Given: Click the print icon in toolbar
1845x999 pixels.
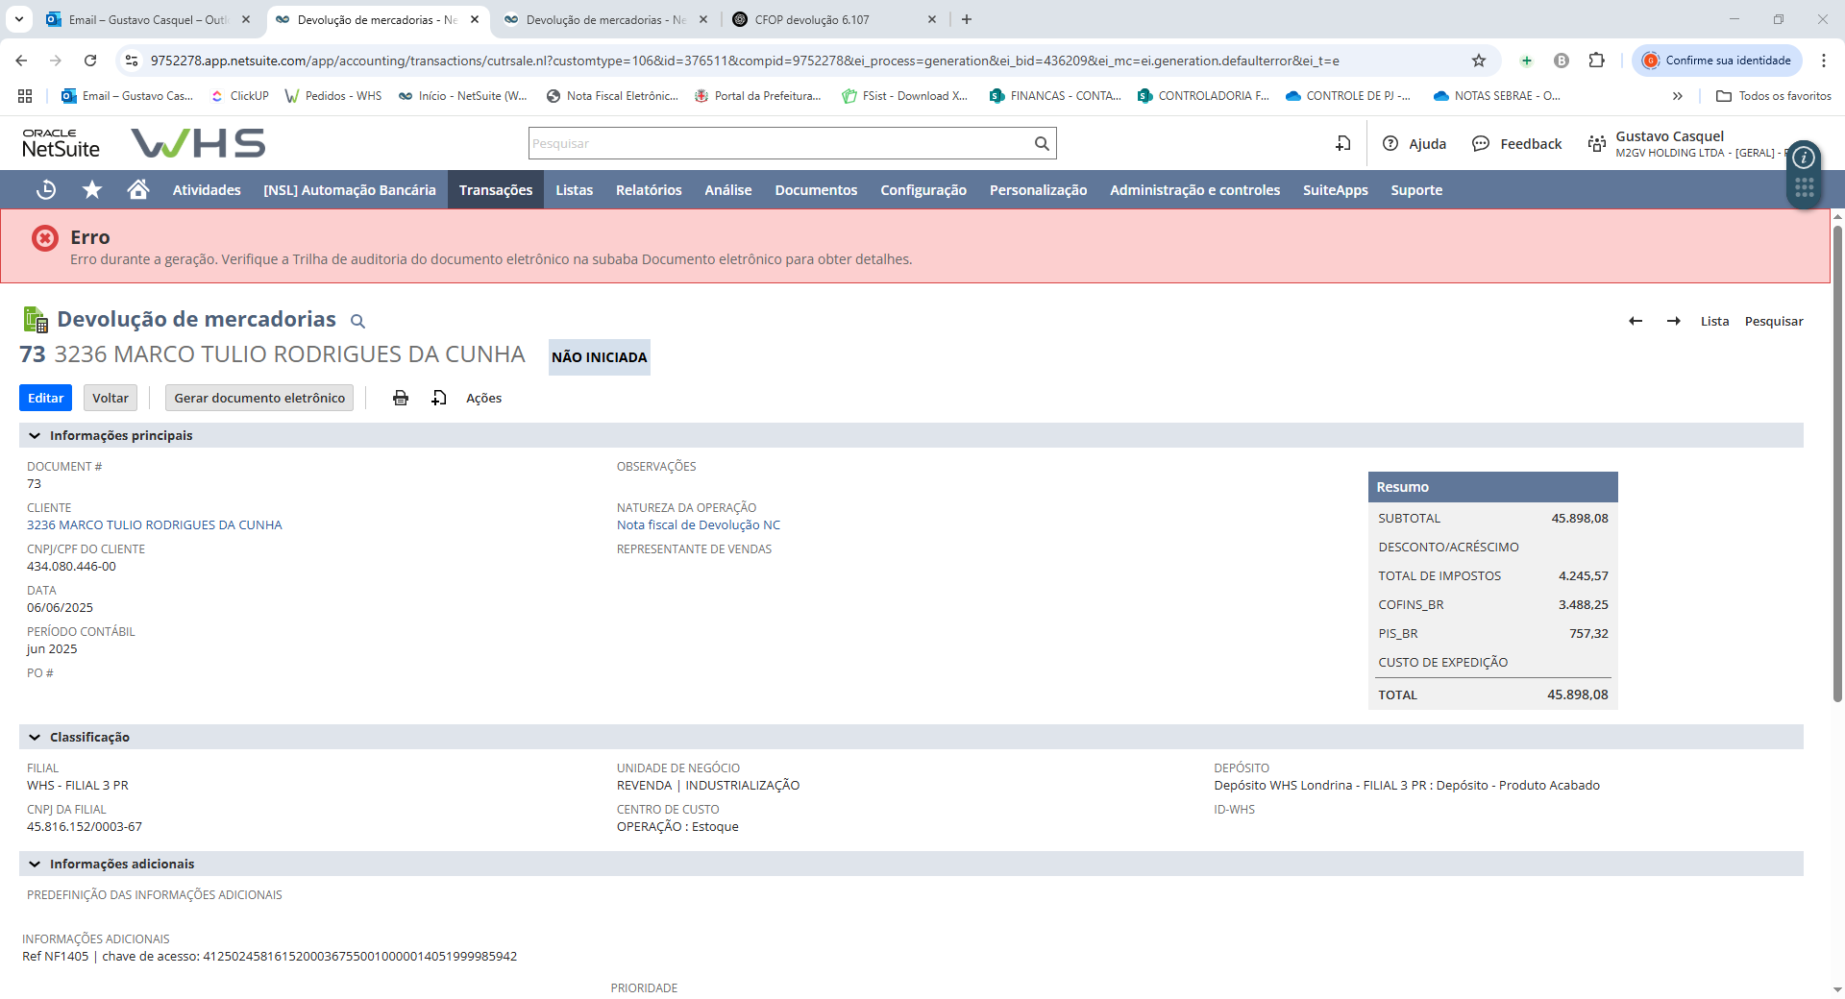Looking at the screenshot, I should (401, 398).
